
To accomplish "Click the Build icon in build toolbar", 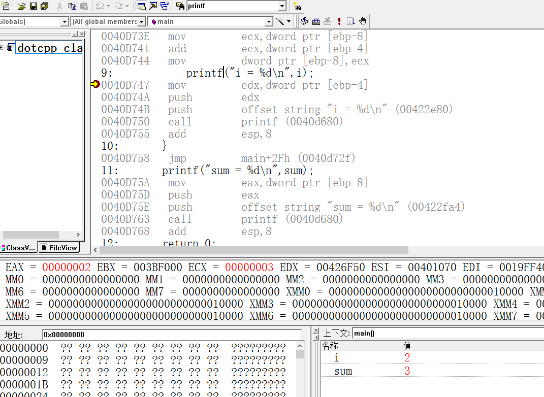I will [x=316, y=21].
